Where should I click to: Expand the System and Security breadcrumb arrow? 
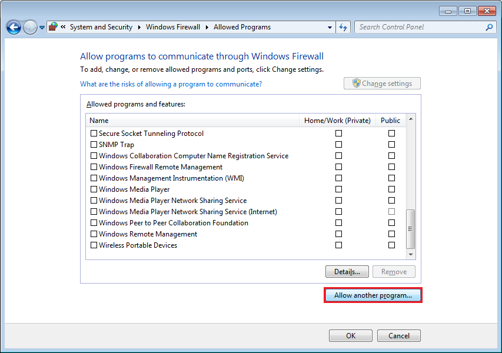coord(139,27)
